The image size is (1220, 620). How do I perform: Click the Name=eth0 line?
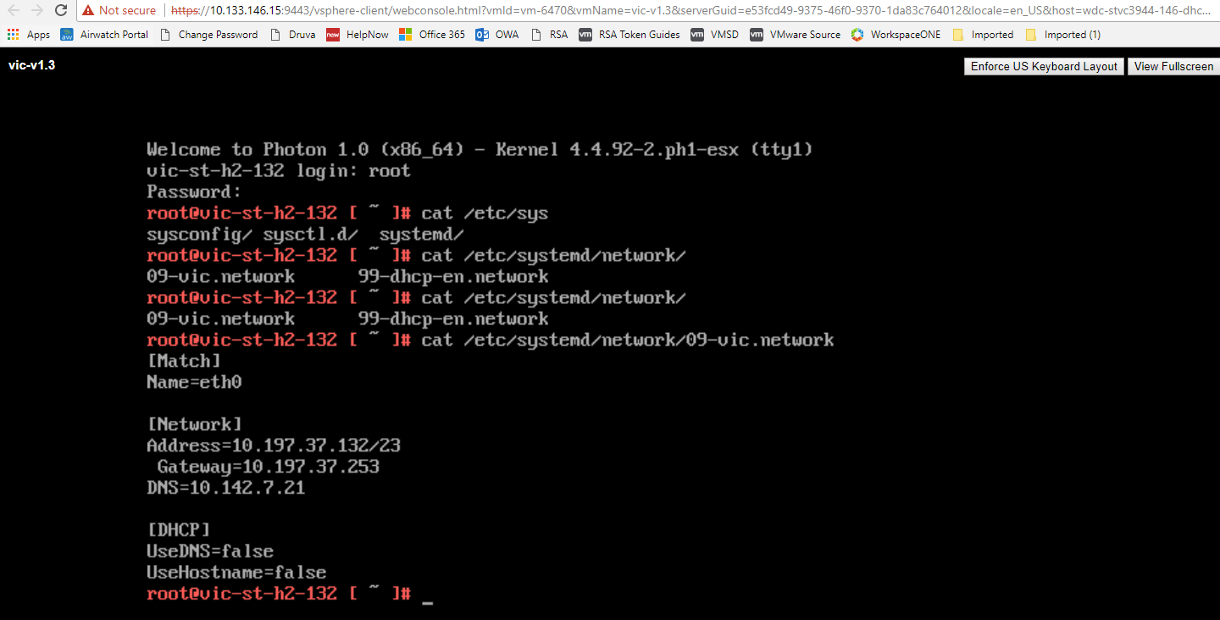[x=194, y=383]
